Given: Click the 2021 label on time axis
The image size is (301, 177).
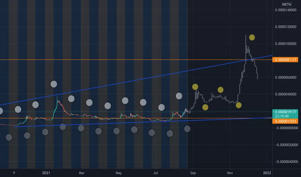Looking at the screenshot, I should tap(46, 173).
